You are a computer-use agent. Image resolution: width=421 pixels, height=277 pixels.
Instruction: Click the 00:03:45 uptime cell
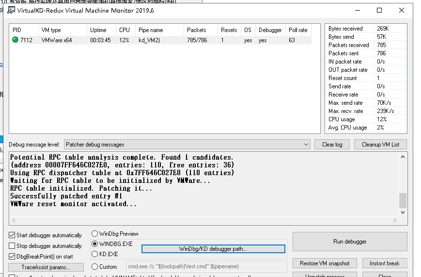(x=100, y=40)
